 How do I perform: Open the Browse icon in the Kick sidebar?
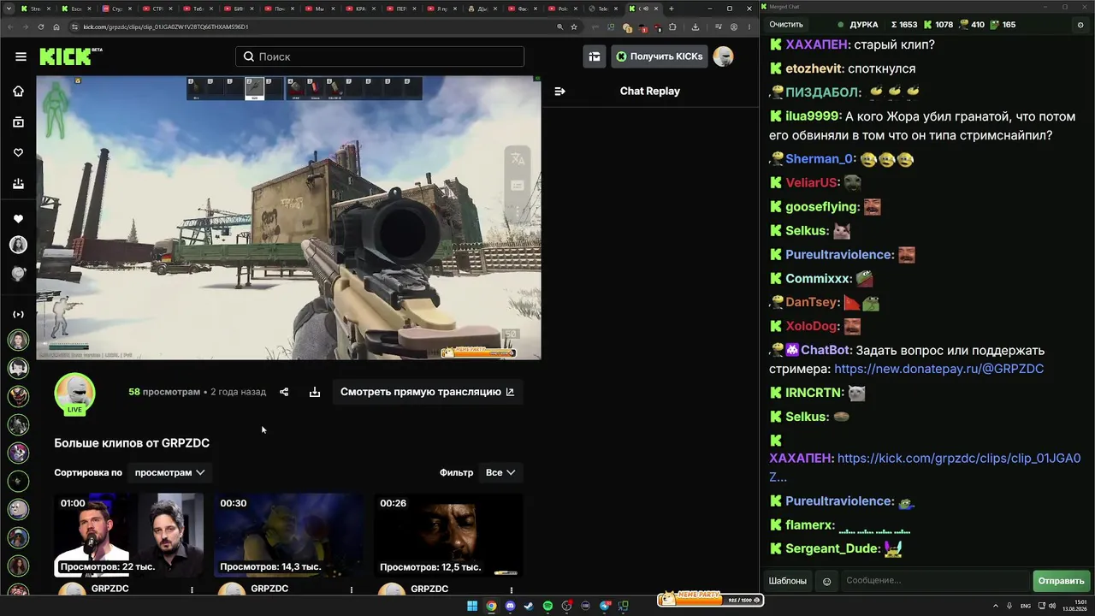(x=18, y=122)
